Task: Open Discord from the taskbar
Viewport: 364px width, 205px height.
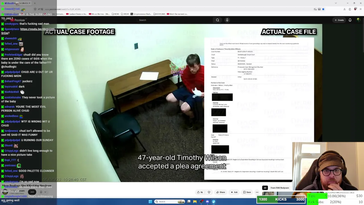Action: 207,202
